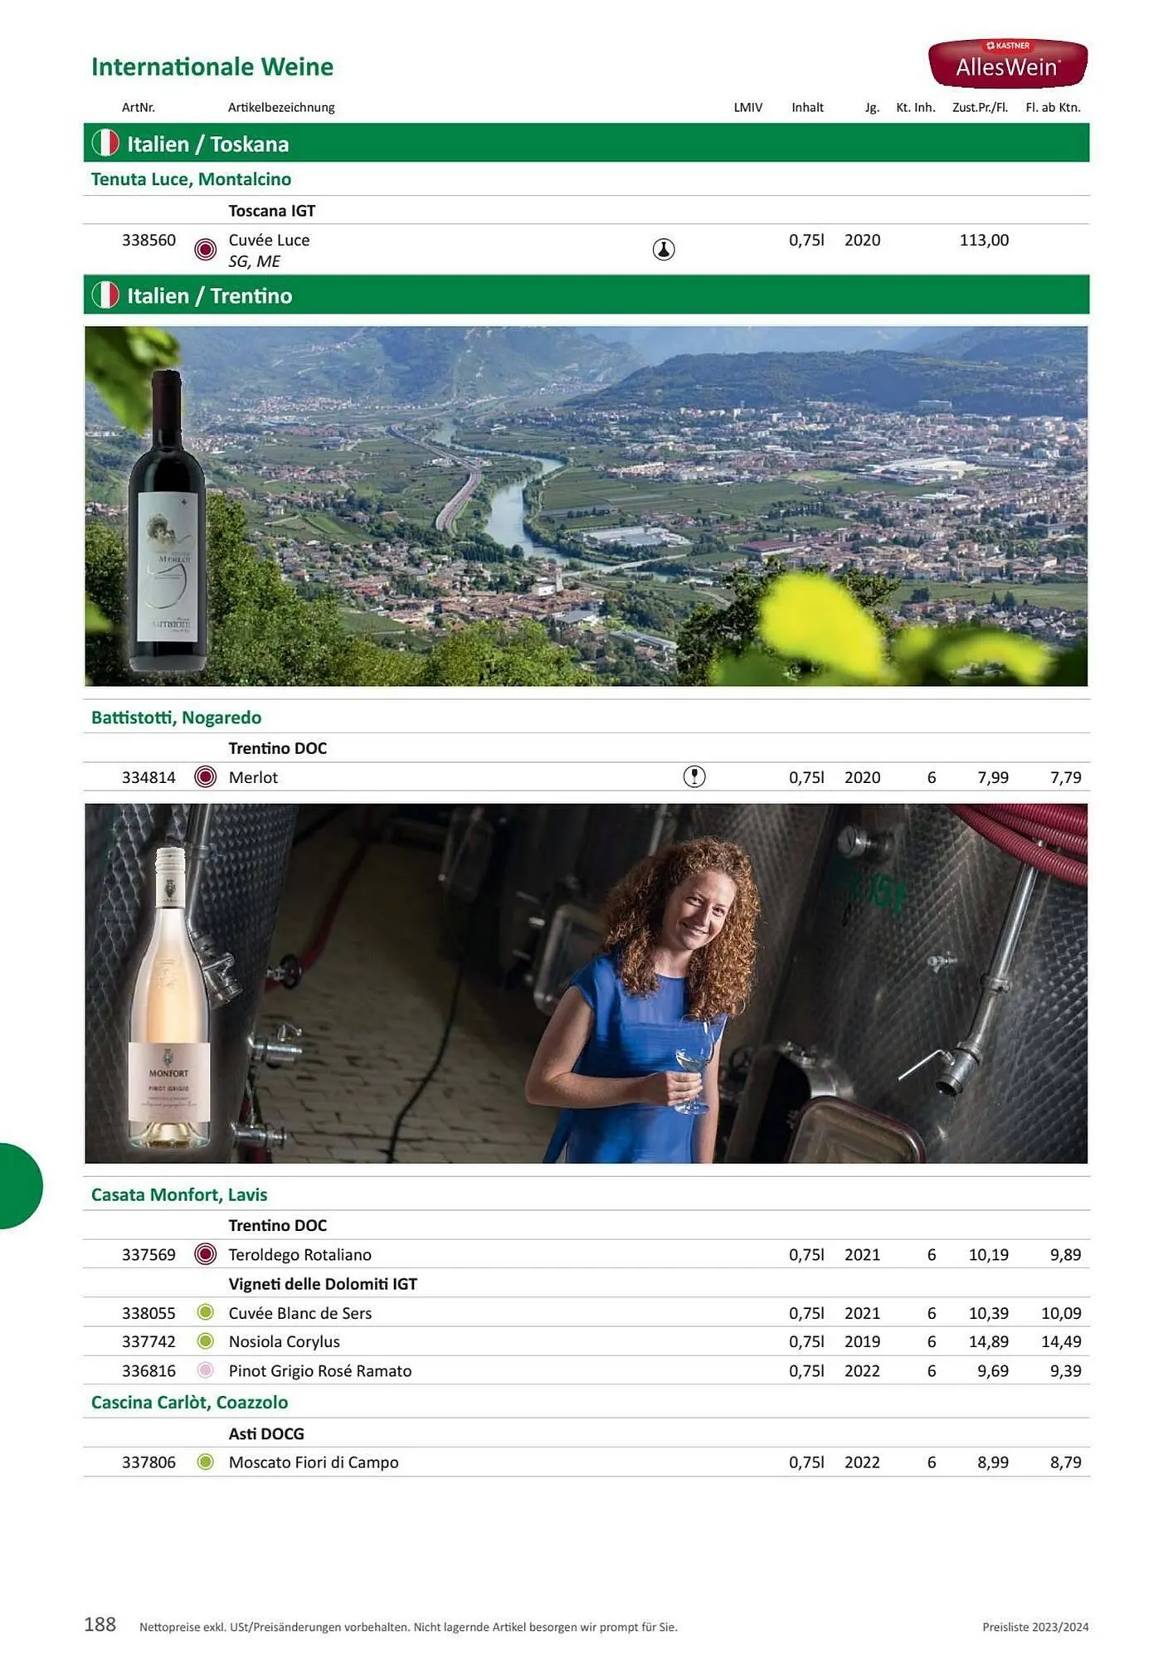This screenshot has width=1173, height=1659.
Task: Click the Asti DOCG appellation label
Action: point(266,1433)
